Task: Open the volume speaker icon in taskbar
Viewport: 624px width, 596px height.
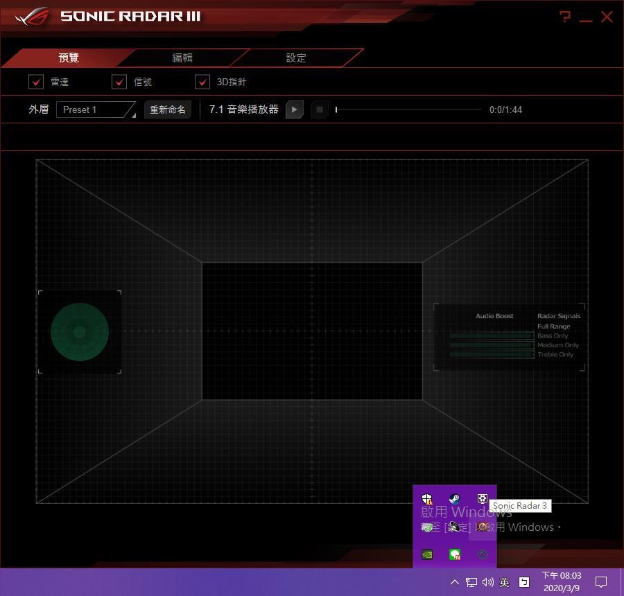Action: pos(487,582)
